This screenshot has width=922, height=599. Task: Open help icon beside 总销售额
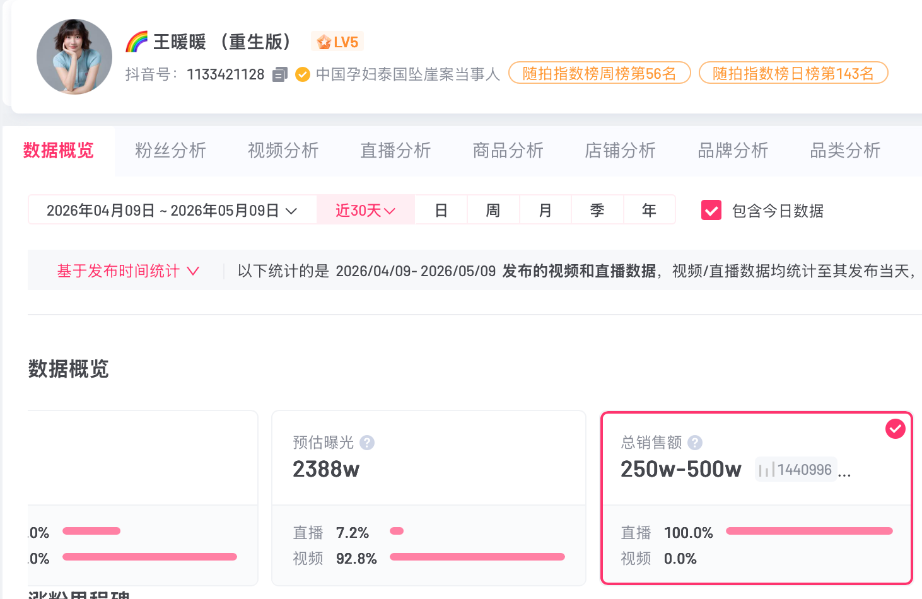click(x=695, y=443)
